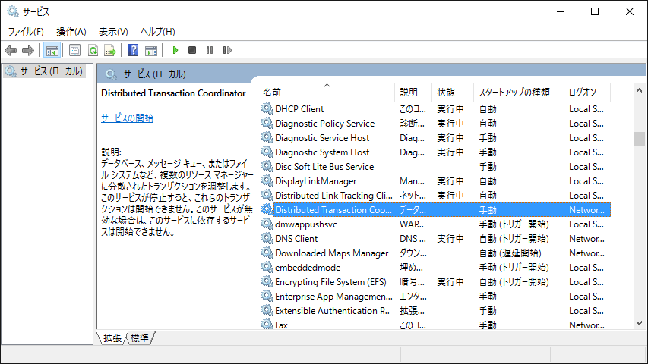Image resolution: width=648 pixels, height=364 pixels.
Task: Click the Export List toolbar icon
Action: coord(110,50)
